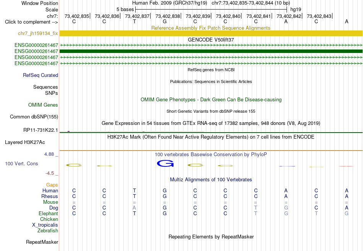The image size is (363, 251).
Task: Select the yellow fix patch alignment bar
Action: (x=211, y=34)
